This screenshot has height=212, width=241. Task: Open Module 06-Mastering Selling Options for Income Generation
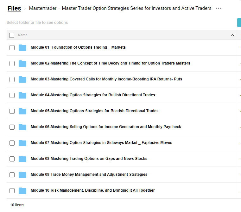106,127
